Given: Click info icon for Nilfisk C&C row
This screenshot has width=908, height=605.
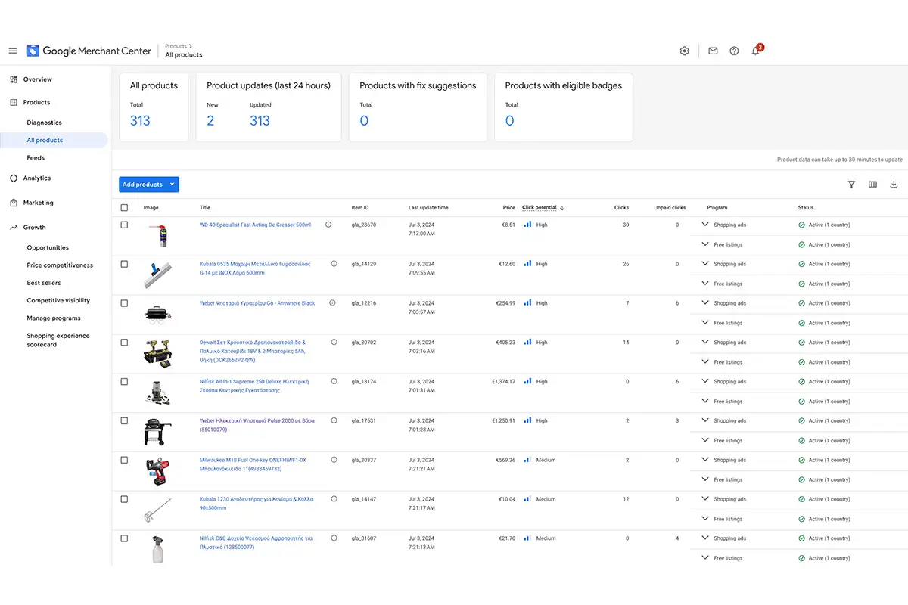Looking at the screenshot, I should (334, 538).
